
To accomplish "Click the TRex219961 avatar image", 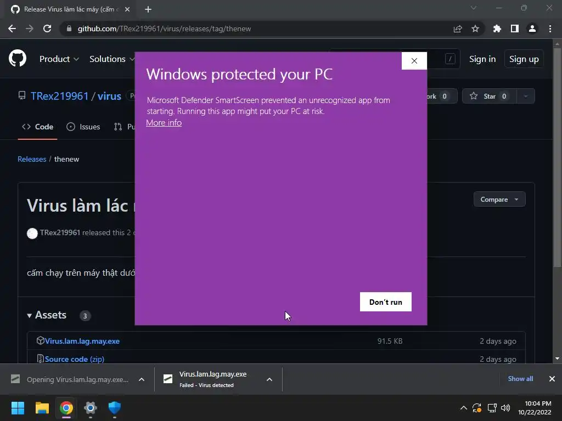I will click(x=32, y=234).
